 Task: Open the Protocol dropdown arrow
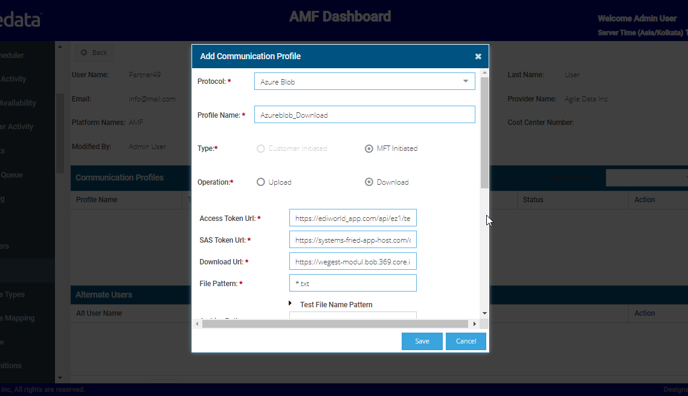(465, 81)
